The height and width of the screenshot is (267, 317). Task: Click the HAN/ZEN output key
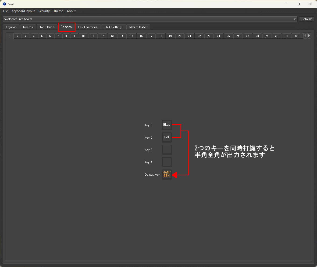[167, 174]
